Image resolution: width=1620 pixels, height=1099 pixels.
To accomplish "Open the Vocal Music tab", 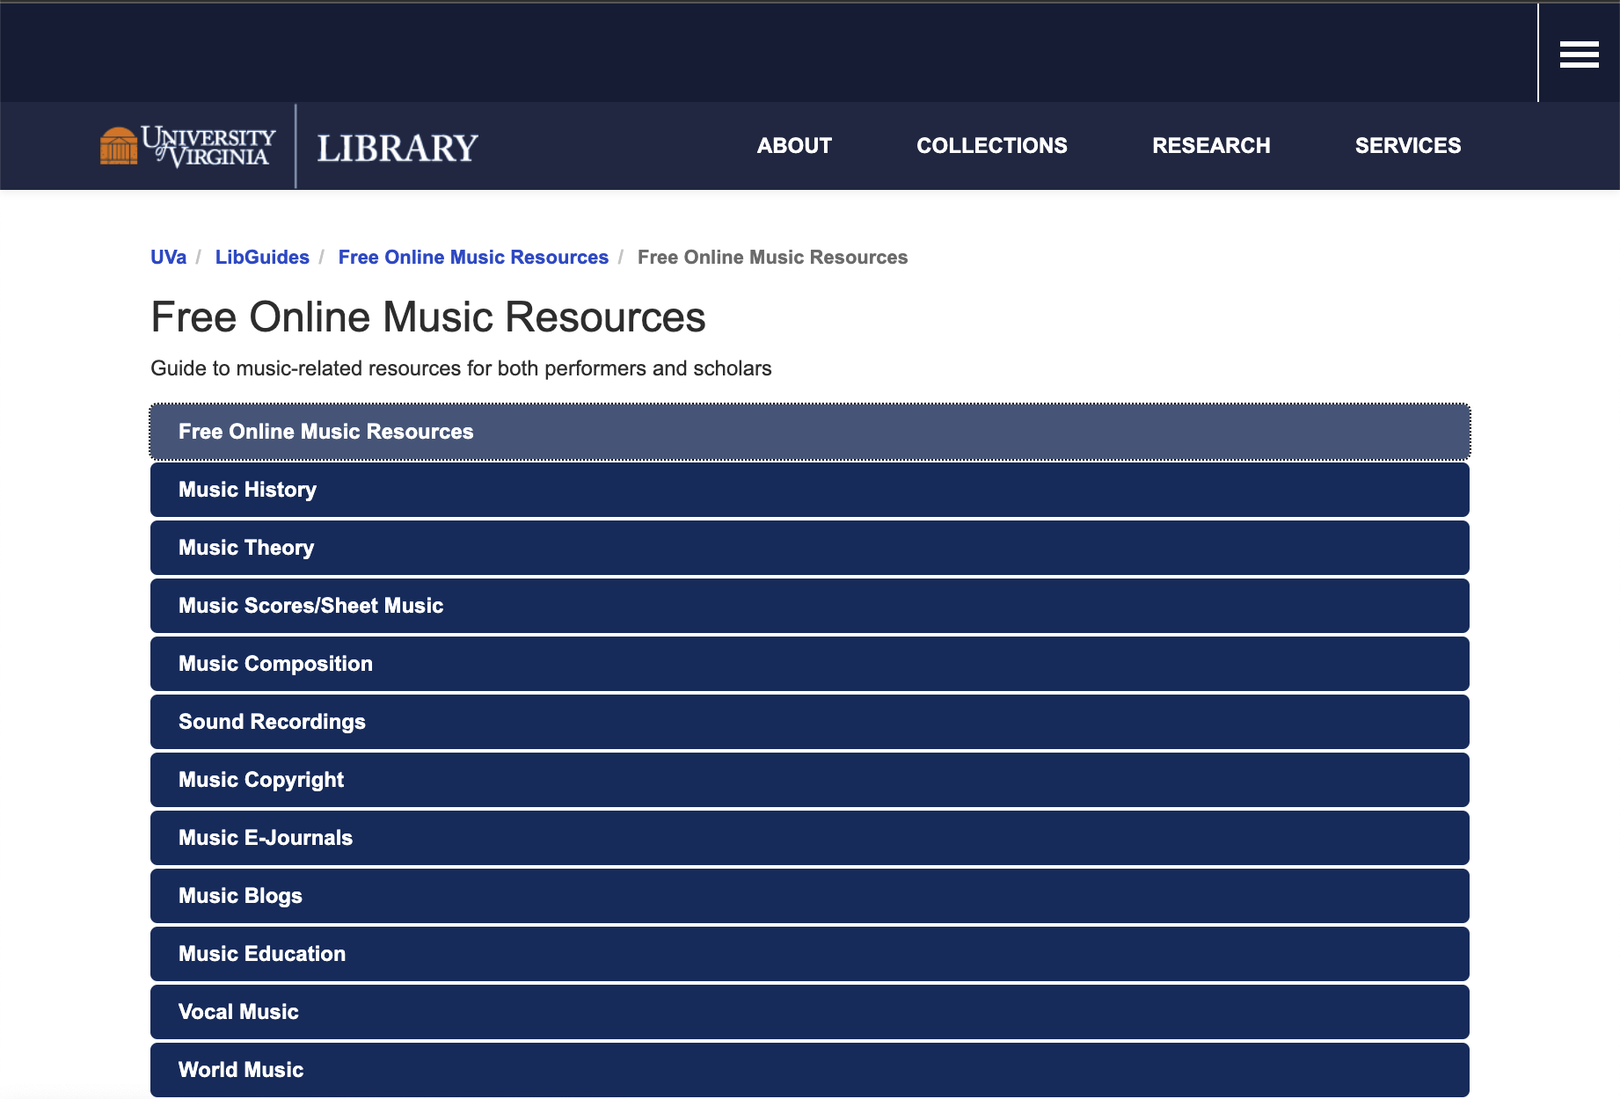I will click(x=810, y=1012).
